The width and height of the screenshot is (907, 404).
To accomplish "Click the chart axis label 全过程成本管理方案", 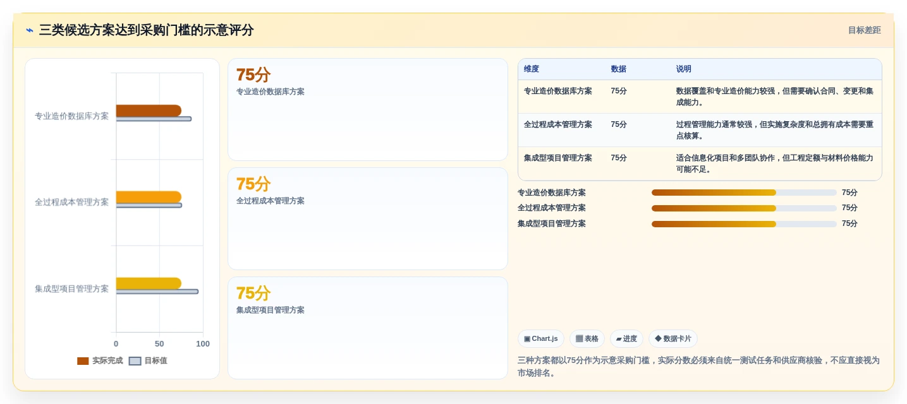I will 71,203.
